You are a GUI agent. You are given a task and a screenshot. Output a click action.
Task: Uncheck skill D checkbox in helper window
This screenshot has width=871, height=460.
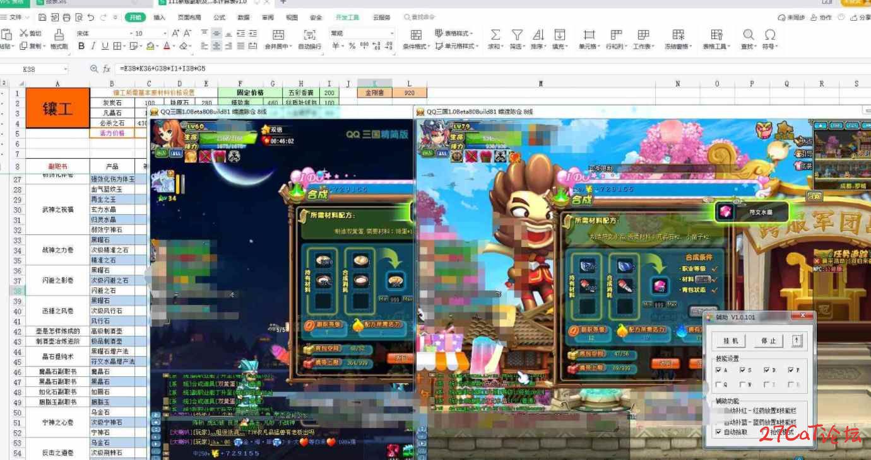pyautogui.click(x=767, y=370)
